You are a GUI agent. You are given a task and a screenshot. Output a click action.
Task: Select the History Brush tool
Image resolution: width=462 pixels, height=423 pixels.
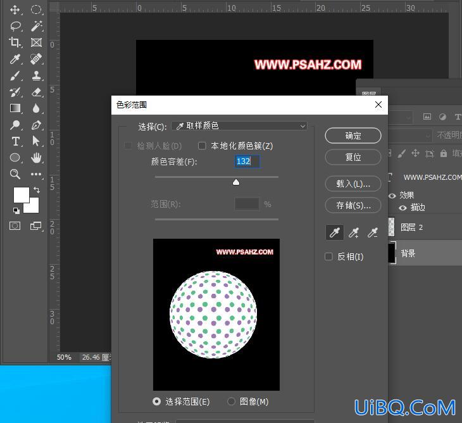coord(15,92)
